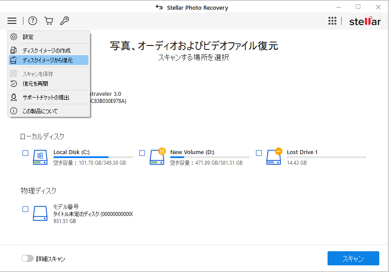Click the stellar logo
Screen dimensions: 389x272
point(365,21)
